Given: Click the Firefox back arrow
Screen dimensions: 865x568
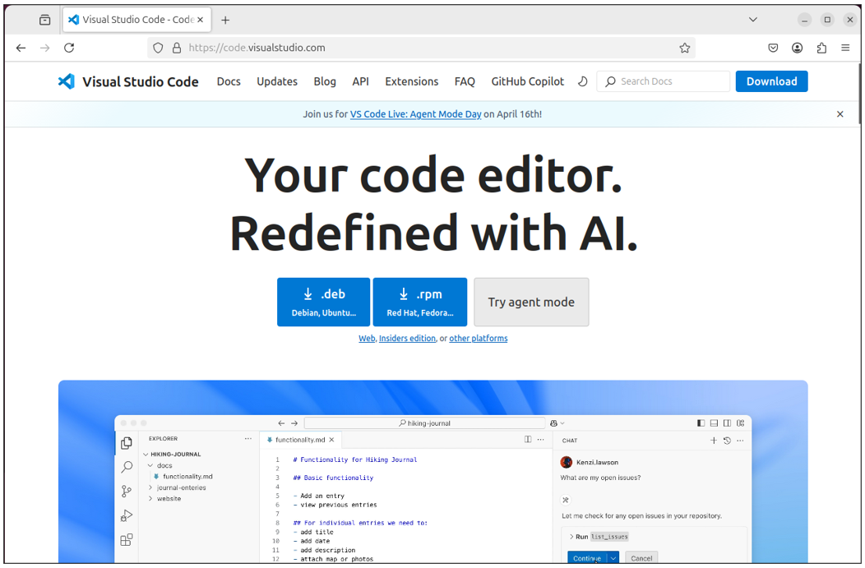Looking at the screenshot, I should coord(21,48).
